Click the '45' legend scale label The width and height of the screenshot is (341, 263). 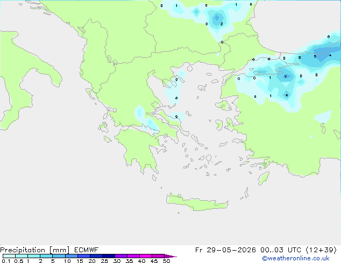click(154, 261)
